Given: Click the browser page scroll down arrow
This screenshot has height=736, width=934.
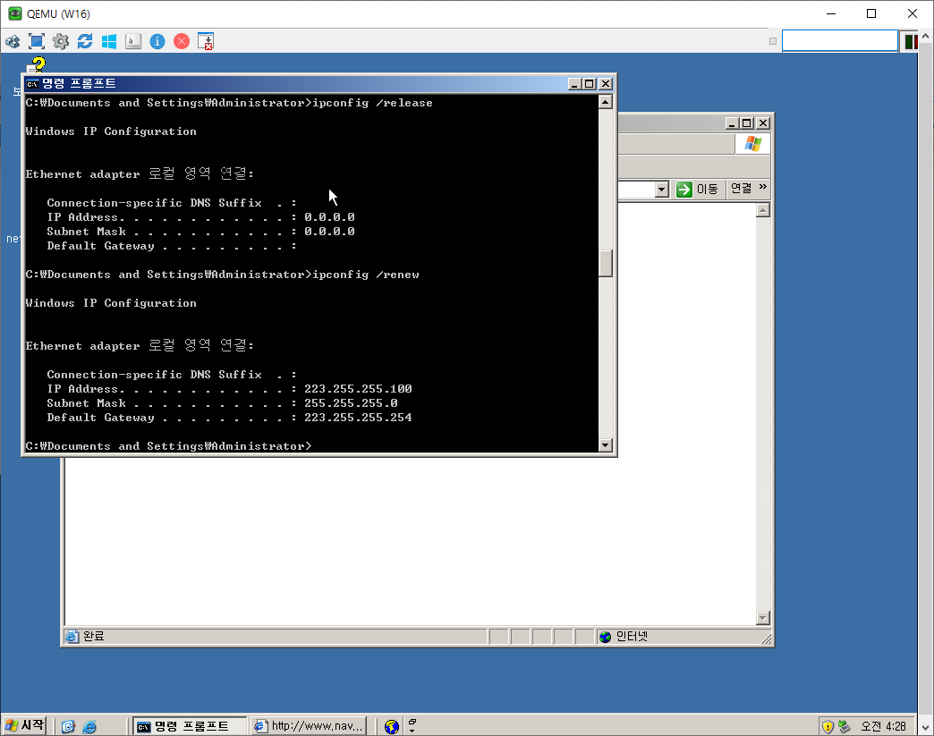Looking at the screenshot, I should pos(762,617).
